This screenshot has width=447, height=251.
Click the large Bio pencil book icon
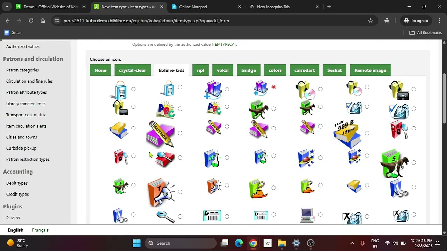258,129
